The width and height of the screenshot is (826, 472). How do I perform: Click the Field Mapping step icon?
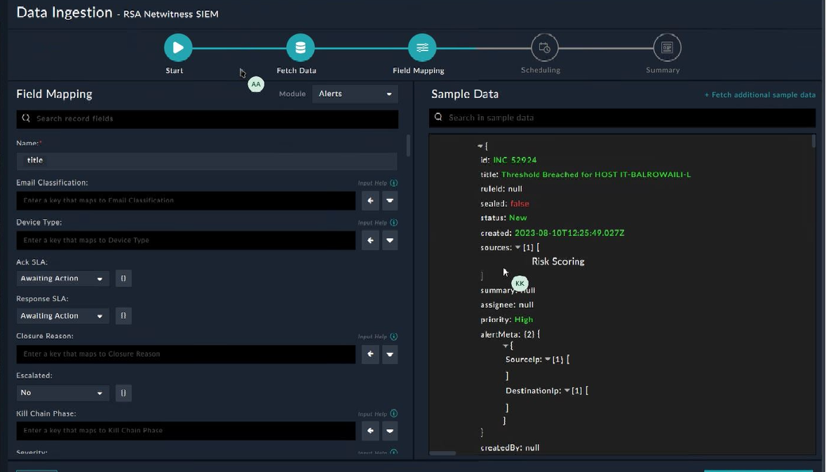(422, 48)
